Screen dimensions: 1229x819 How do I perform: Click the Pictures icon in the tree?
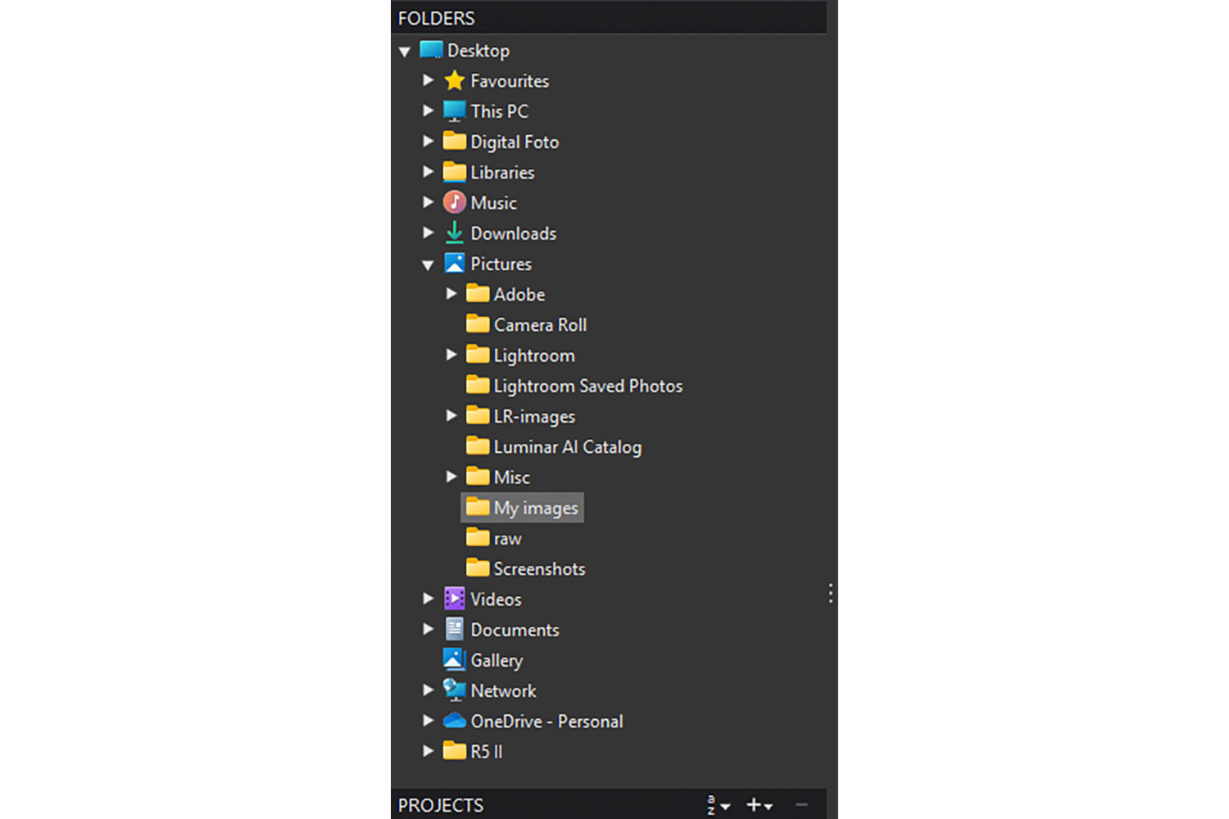tap(454, 263)
